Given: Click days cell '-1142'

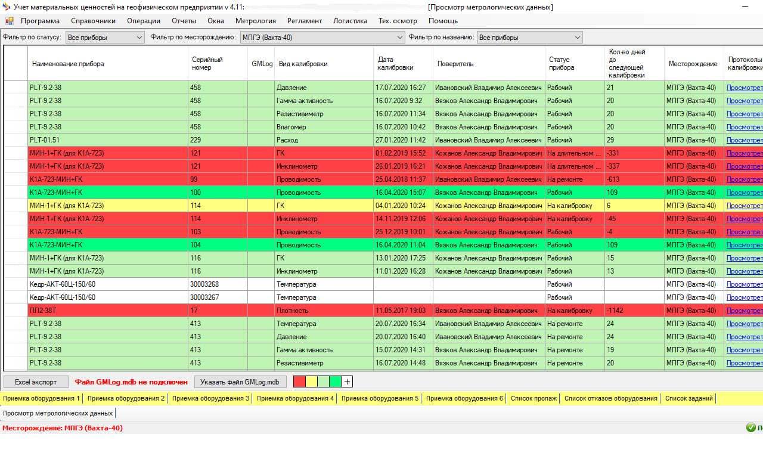Looking at the screenshot, I should [x=634, y=311].
